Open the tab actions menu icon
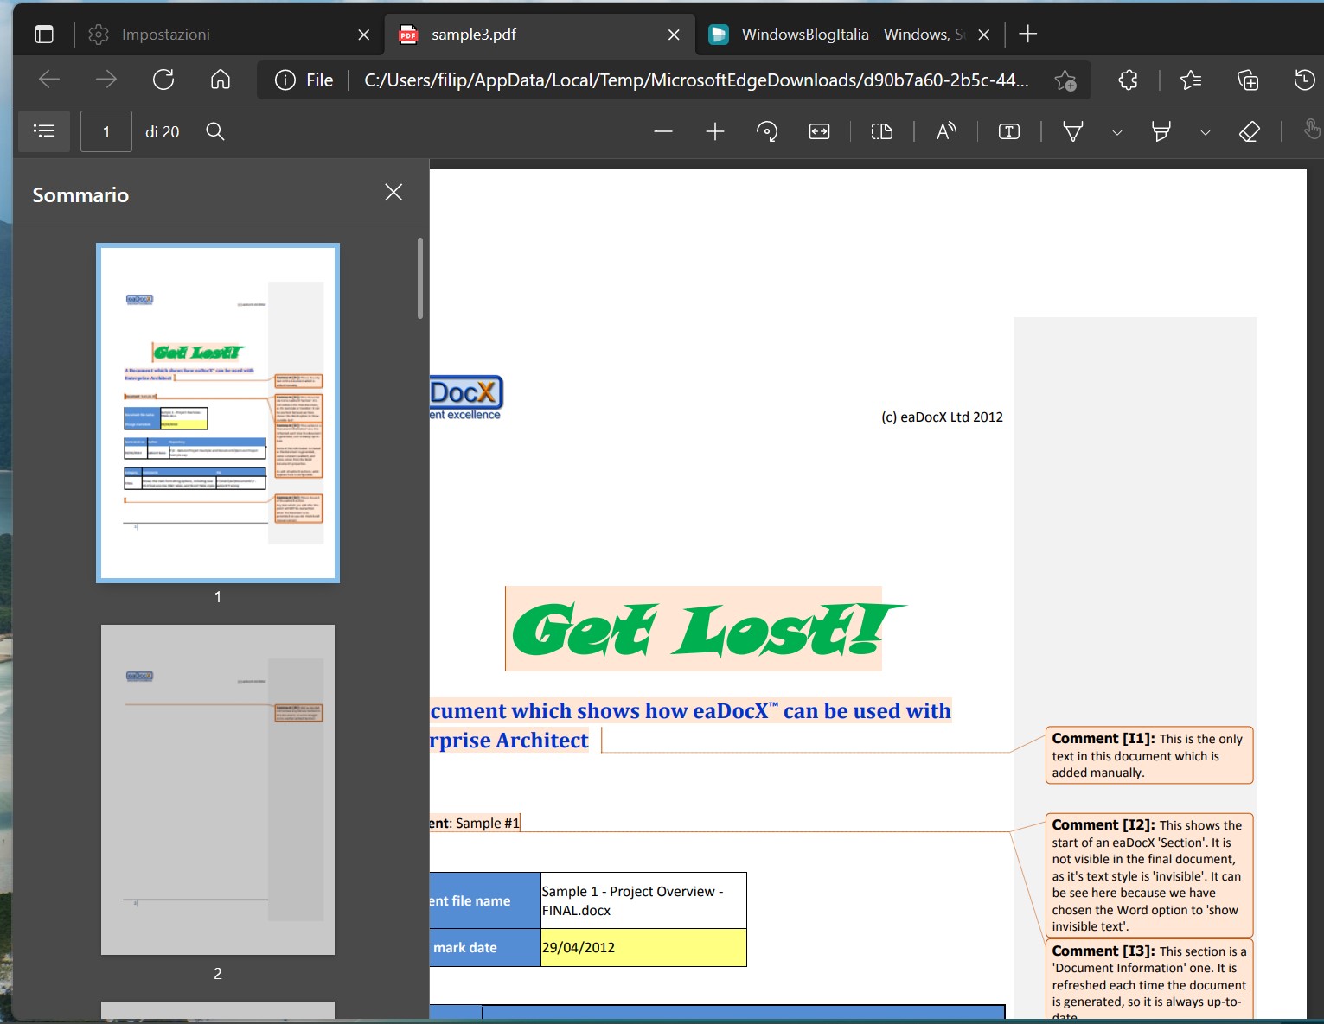 [44, 35]
